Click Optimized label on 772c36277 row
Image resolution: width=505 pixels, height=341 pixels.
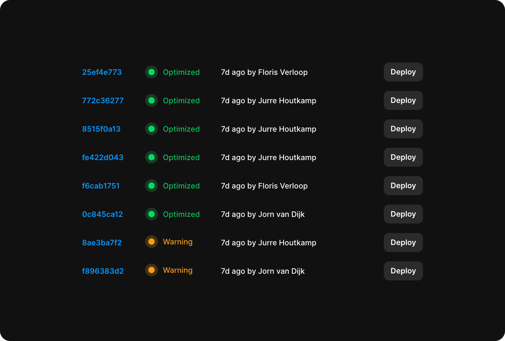(181, 101)
